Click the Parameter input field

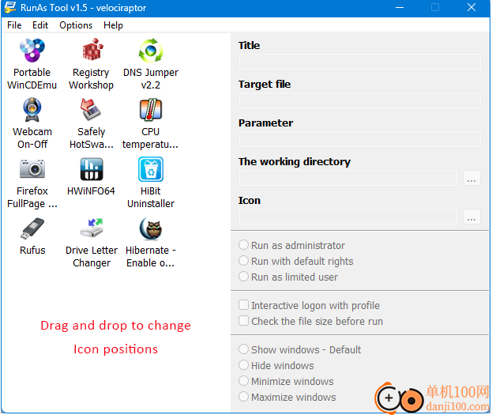[360, 139]
